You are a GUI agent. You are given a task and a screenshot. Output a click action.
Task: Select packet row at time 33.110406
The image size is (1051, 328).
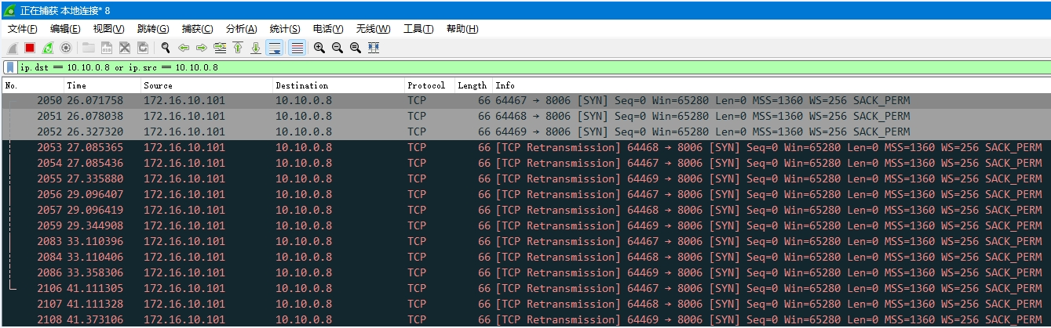526,257
